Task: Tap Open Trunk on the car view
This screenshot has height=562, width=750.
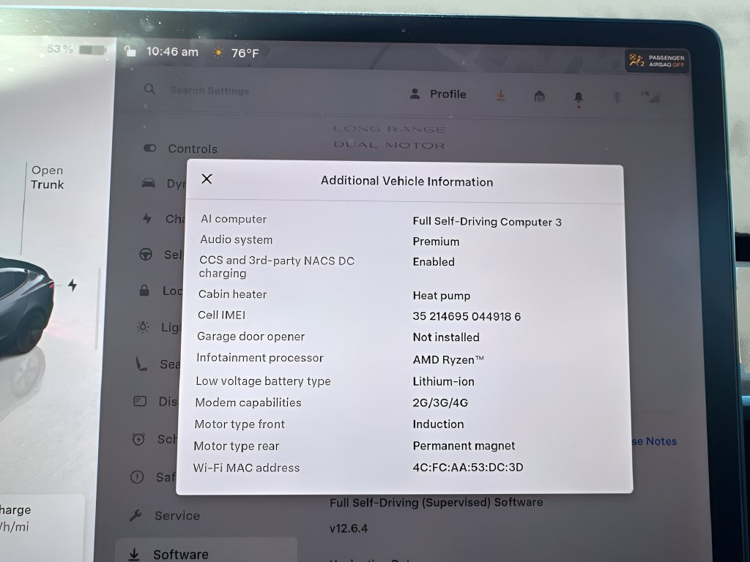Action: click(47, 177)
